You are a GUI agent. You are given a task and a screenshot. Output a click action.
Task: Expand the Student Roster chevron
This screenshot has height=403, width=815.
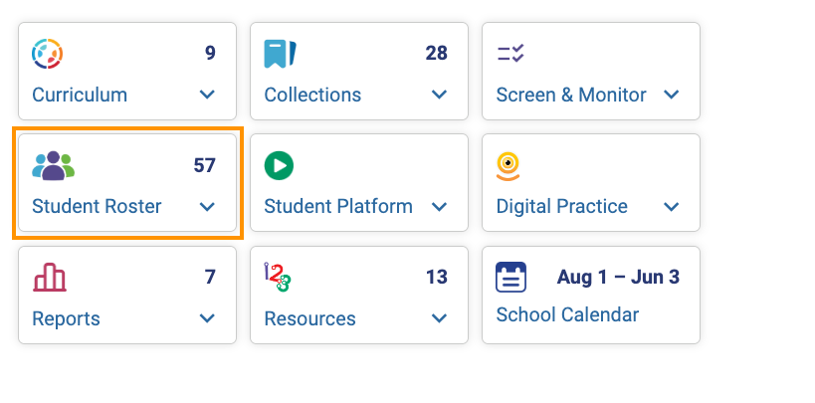pos(207,207)
